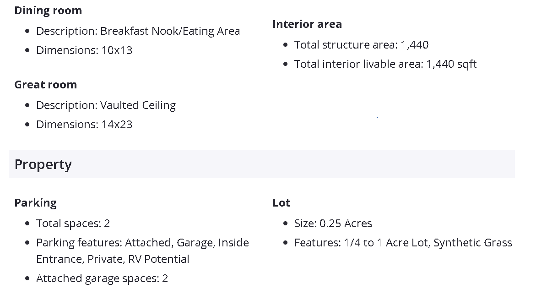Click the bullet beside Size: 0.25 Acres
The height and width of the screenshot is (289, 536).
286,224
